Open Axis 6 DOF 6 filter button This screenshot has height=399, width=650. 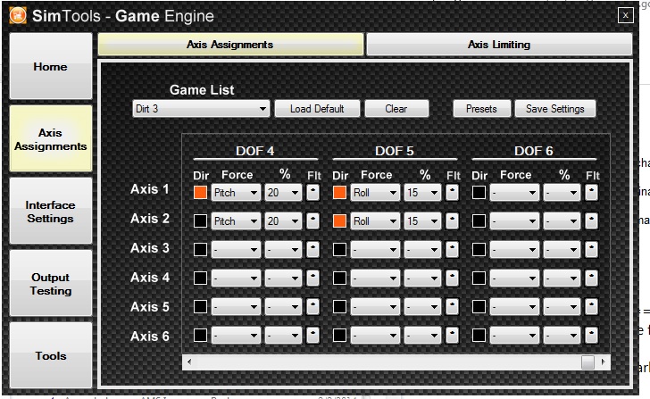pos(592,336)
